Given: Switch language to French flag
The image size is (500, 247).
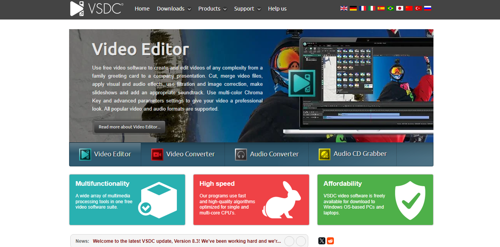Looking at the screenshot, I should pos(362,8).
